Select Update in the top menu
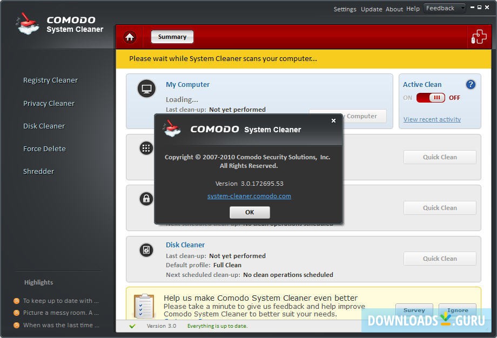Viewport: 497px width, 338px height. pos(372,9)
